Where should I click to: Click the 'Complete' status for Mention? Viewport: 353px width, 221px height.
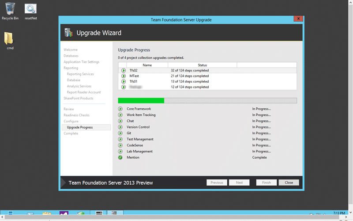coord(259,157)
